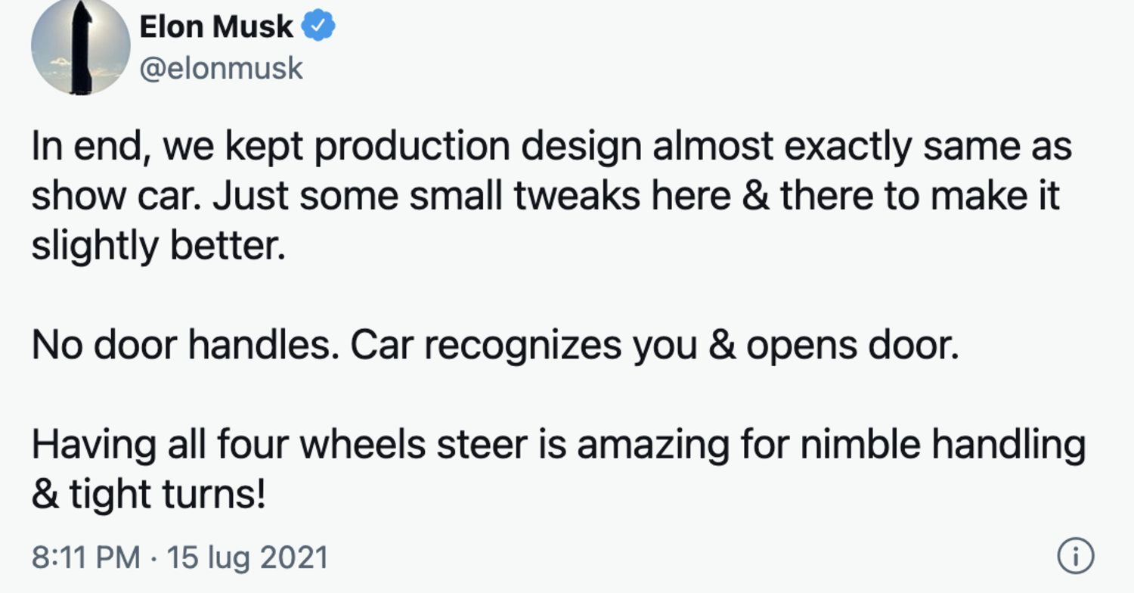Click the words 'opens door.'
This screenshot has width=1134, height=593.
tap(853, 347)
